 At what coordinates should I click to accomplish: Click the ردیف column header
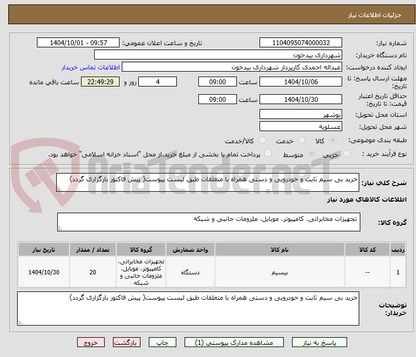point(398,250)
